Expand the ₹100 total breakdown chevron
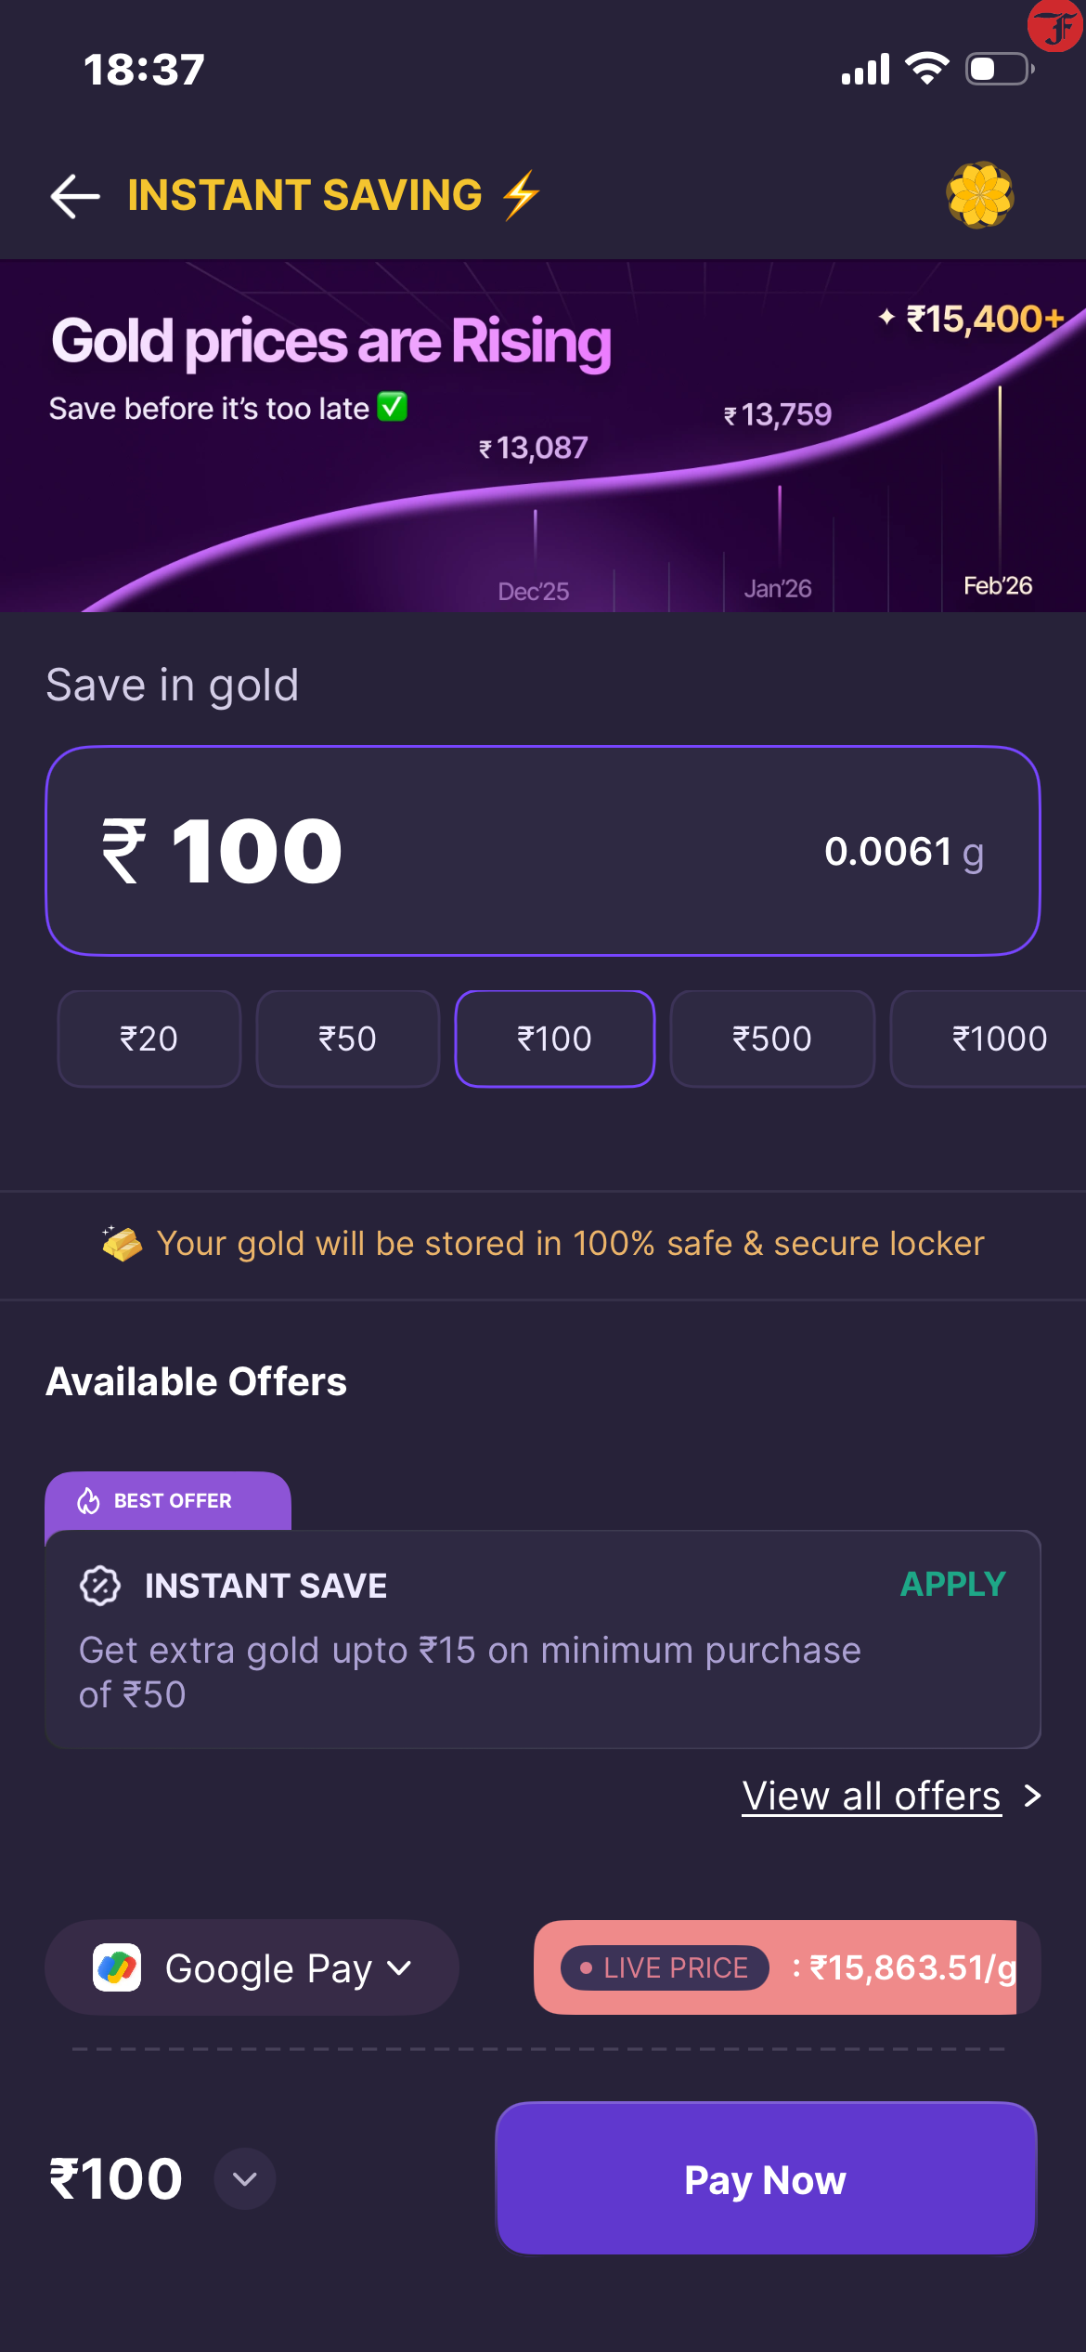Viewport: 1086px width, 2352px height. 245,2178
